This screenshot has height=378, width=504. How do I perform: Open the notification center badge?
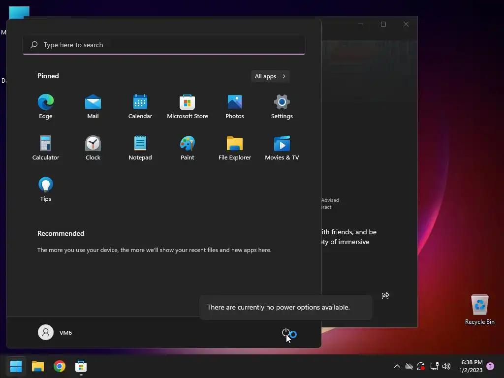(490, 366)
